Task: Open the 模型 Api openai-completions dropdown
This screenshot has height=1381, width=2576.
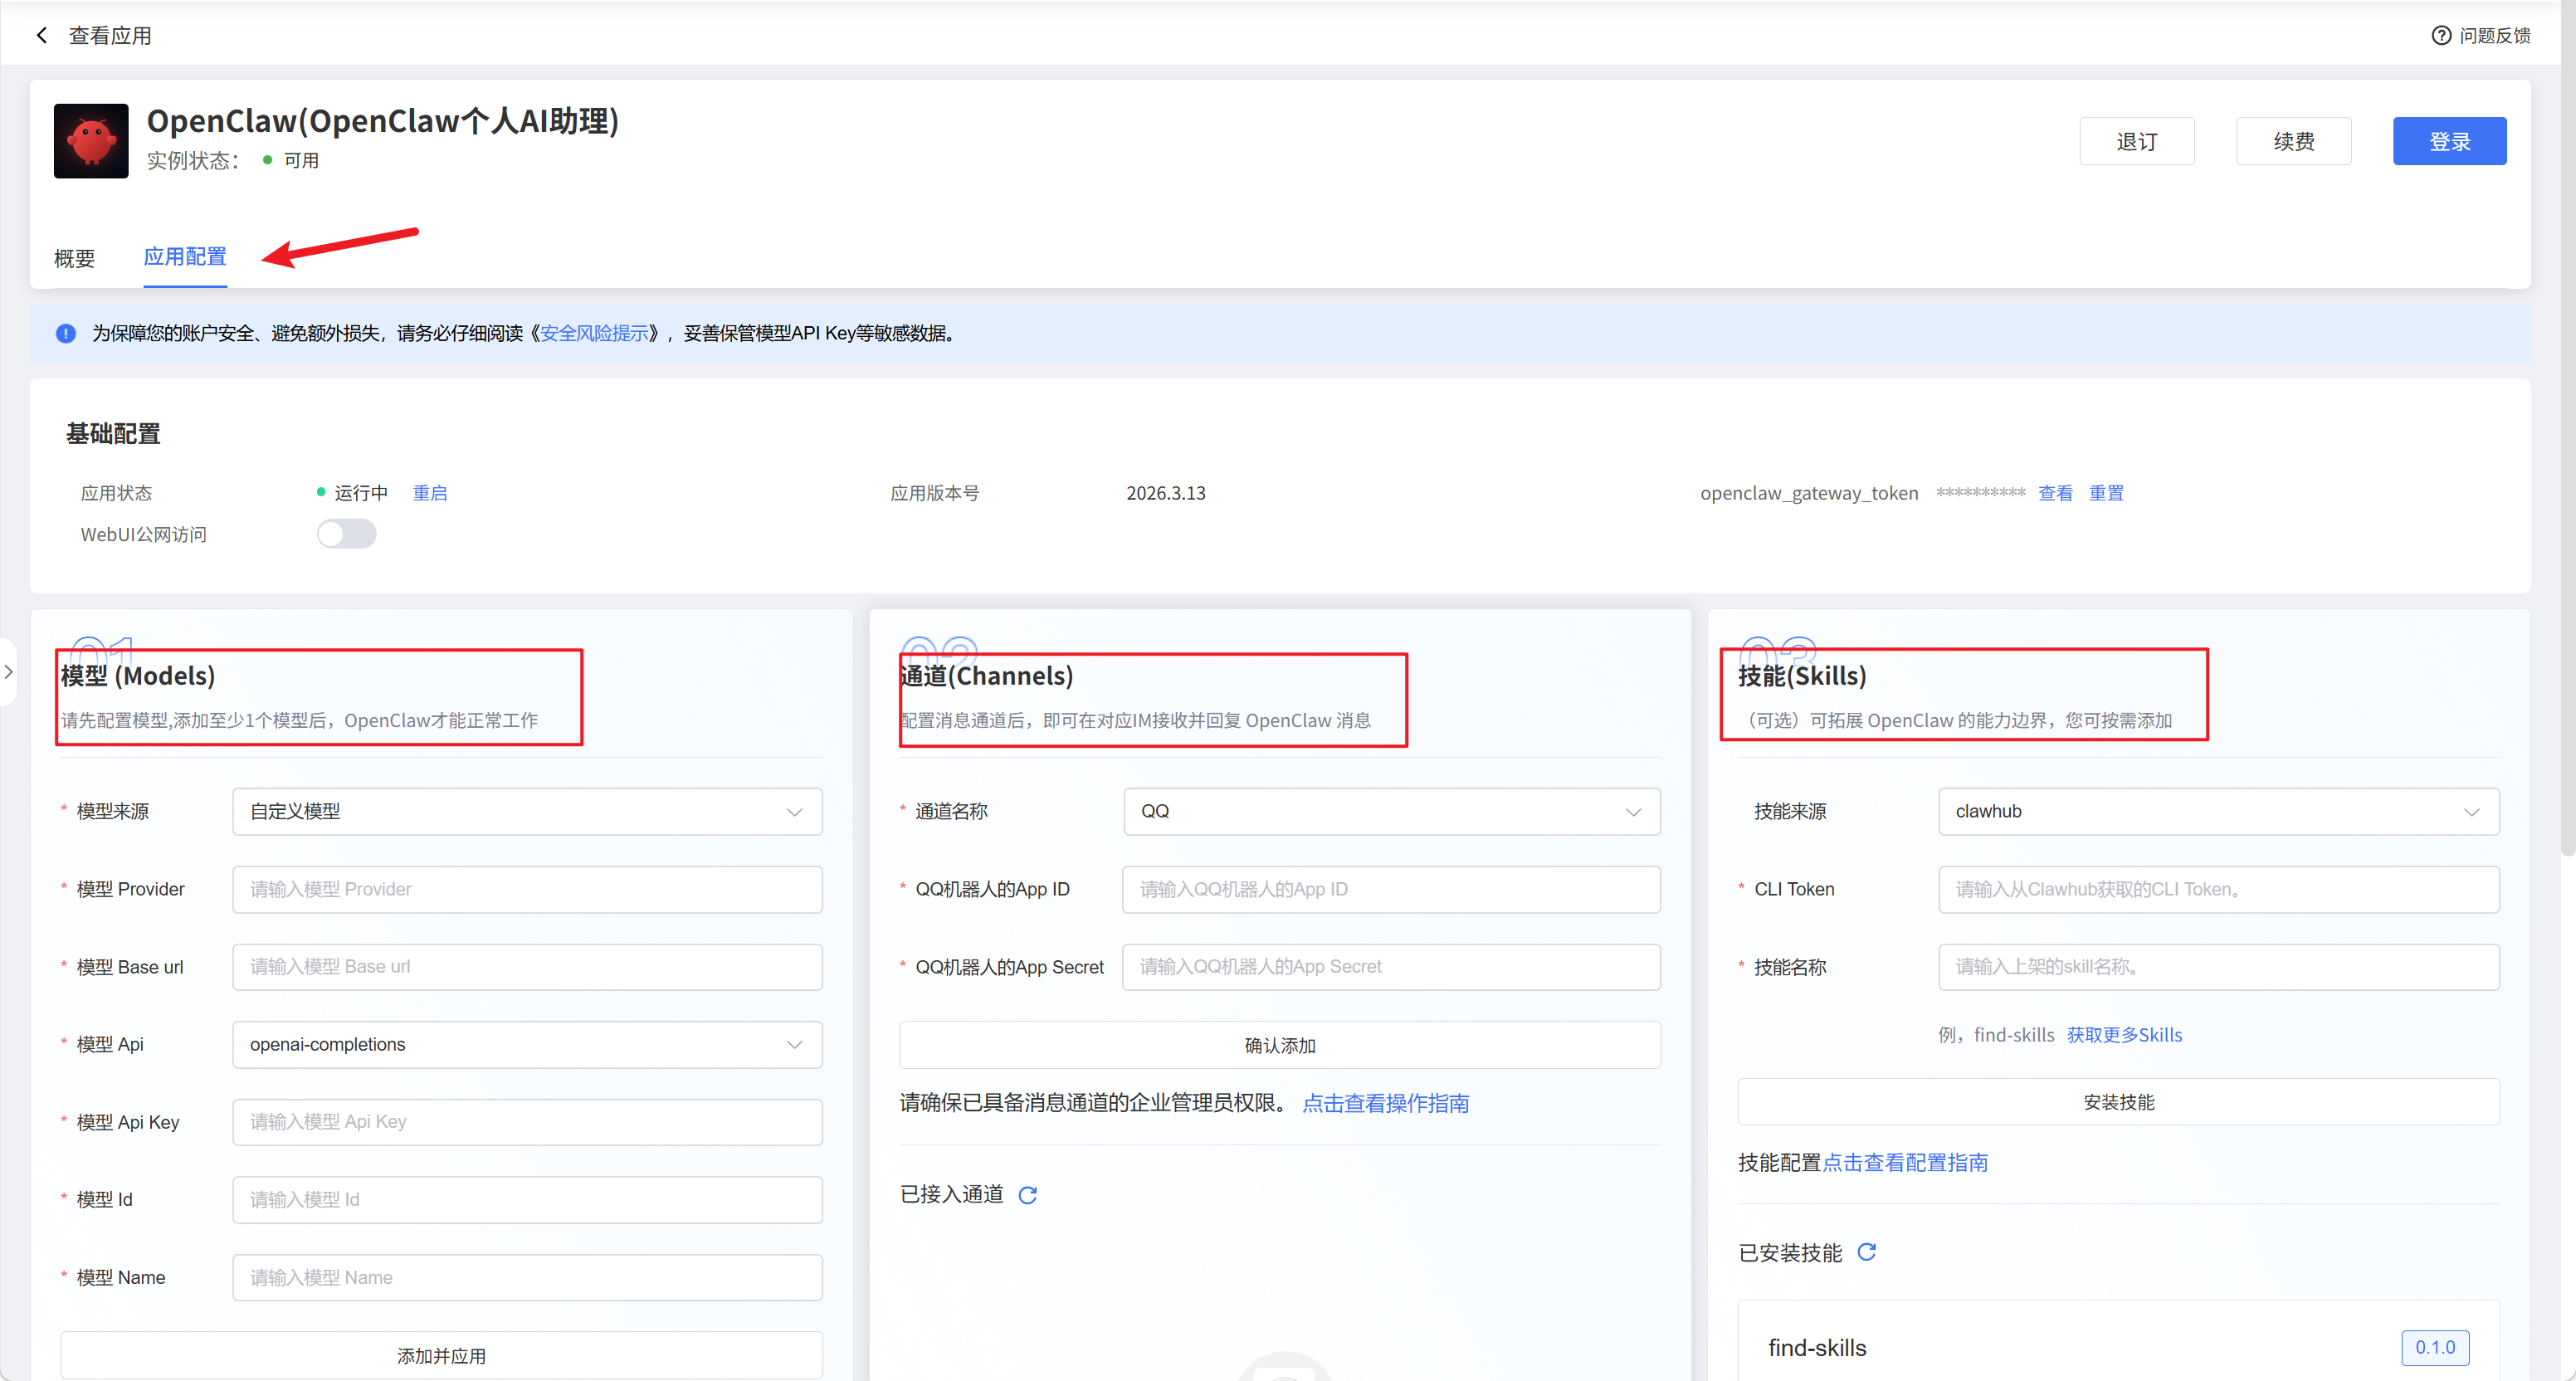Action: (x=527, y=1044)
